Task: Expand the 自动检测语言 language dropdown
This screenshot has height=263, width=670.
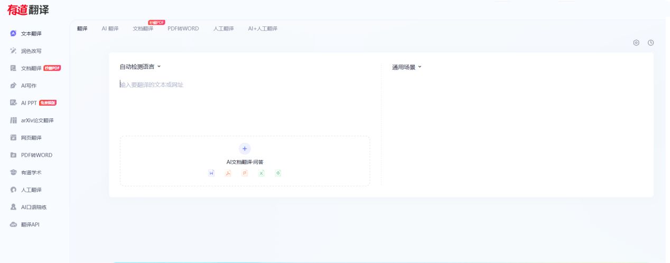Action: click(x=140, y=67)
